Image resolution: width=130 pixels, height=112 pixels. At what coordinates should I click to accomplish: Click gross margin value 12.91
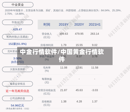pos(79,68)
